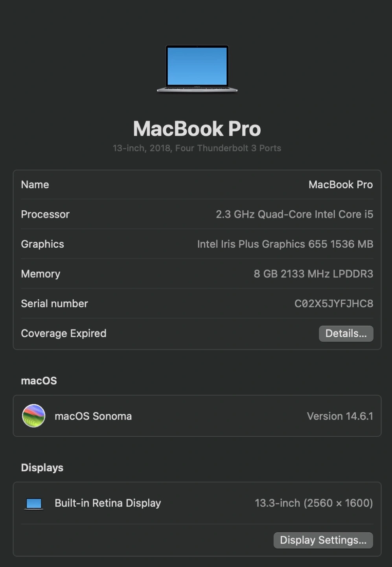
Task: Click the Coverage Expired label
Action: click(x=64, y=334)
